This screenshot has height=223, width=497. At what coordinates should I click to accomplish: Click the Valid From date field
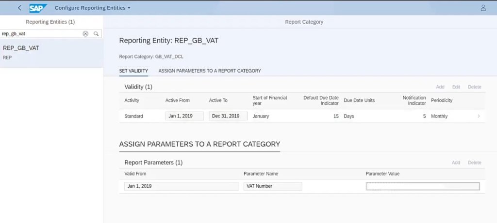(x=181, y=186)
